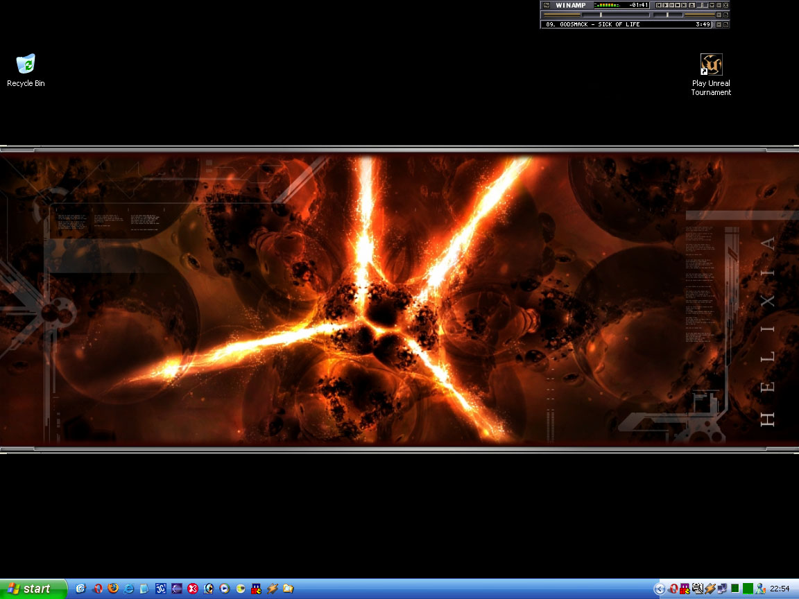Click Winamp previous track button
This screenshot has width=799, height=599.
click(659, 5)
